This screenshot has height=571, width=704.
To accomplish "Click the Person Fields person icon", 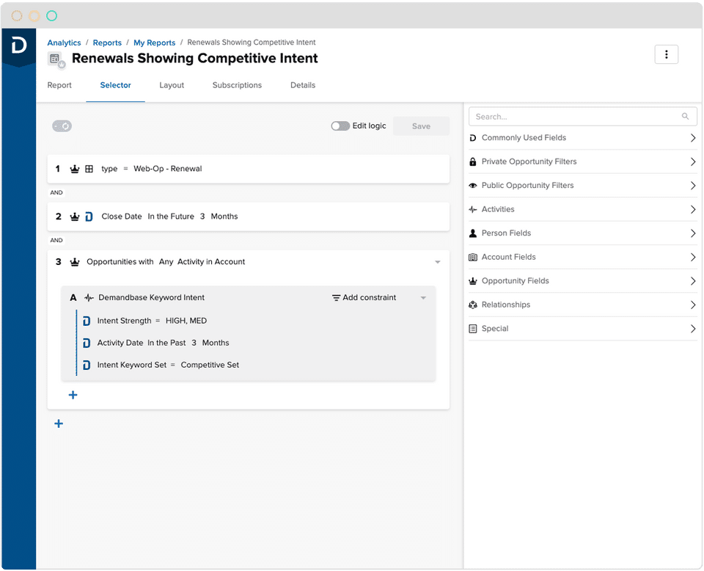I will (473, 233).
